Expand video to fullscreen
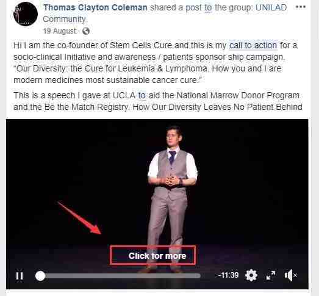319x296 pixels. (271, 275)
